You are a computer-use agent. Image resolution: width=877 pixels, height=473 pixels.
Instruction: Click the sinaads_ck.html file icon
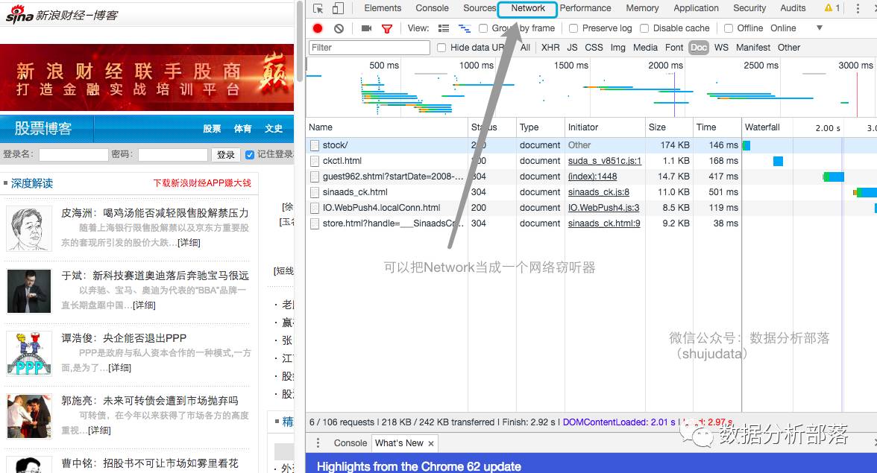click(x=315, y=192)
